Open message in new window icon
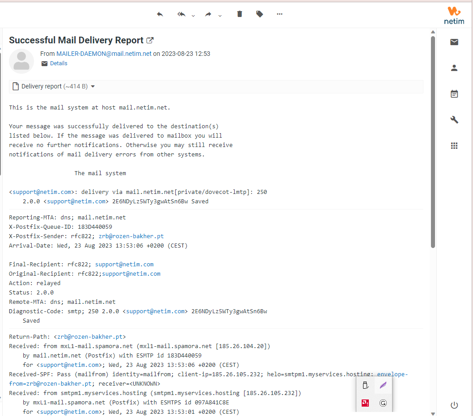 [x=150, y=40]
